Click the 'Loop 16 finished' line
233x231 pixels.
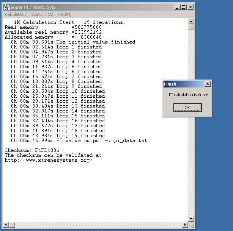pos(58,121)
